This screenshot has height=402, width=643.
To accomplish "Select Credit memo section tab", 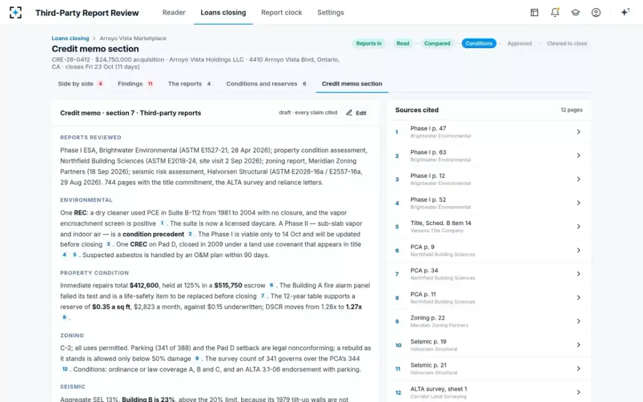I will click(x=352, y=84).
